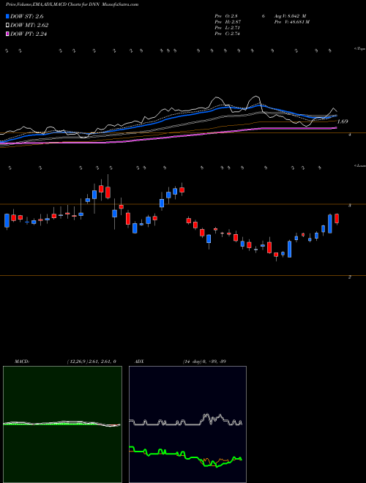The width and height of the screenshot is (366, 483).
Task: Click the 'Pre C: 2.74' value
Action: click(228, 34)
